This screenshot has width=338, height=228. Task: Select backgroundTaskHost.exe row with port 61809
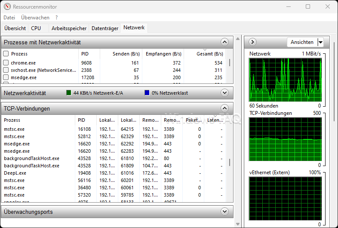pos(114,166)
